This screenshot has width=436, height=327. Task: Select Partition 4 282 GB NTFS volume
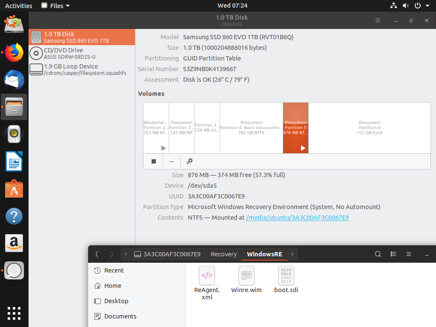(251, 128)
